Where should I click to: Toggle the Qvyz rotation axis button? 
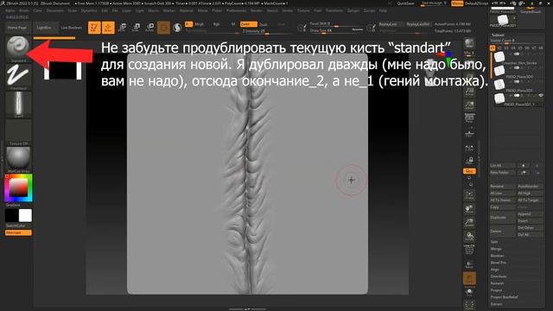coord(469,171)
